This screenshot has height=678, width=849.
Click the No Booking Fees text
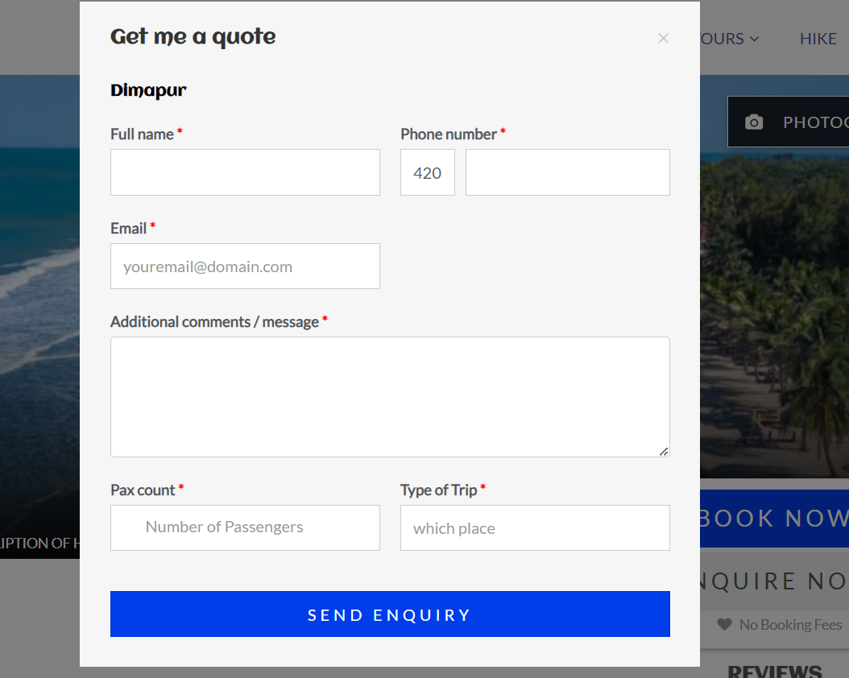click(790, 624)
